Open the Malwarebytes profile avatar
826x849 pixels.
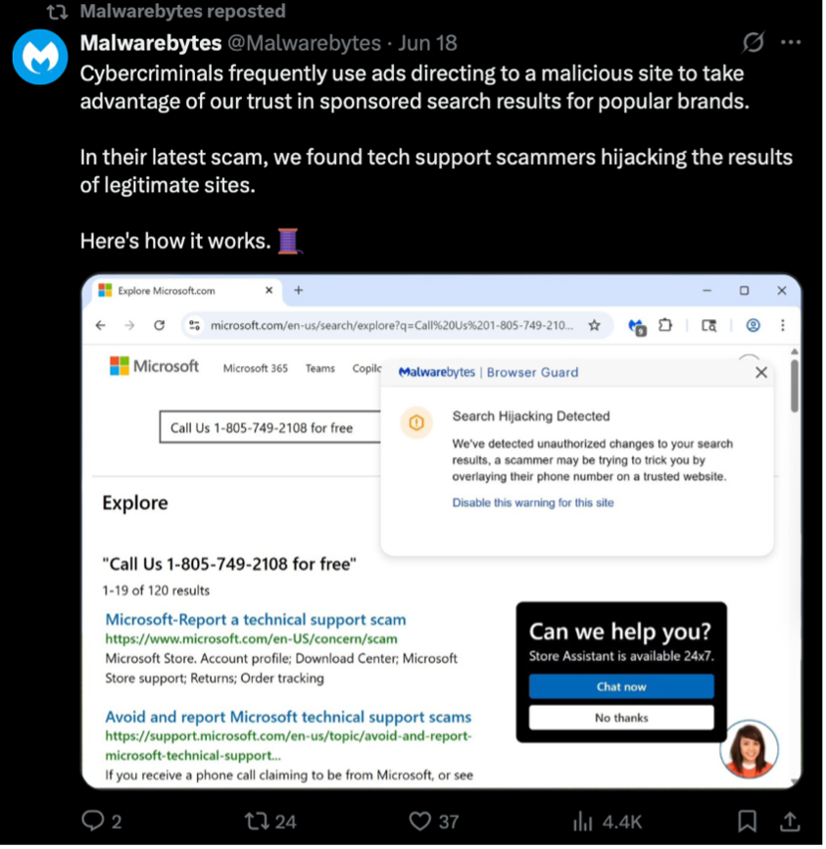[40, 57]
